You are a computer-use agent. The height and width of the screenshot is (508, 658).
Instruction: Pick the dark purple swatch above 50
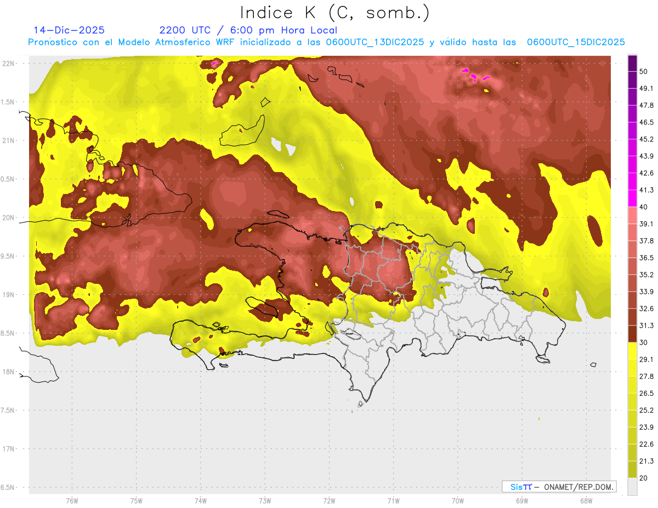632,63
